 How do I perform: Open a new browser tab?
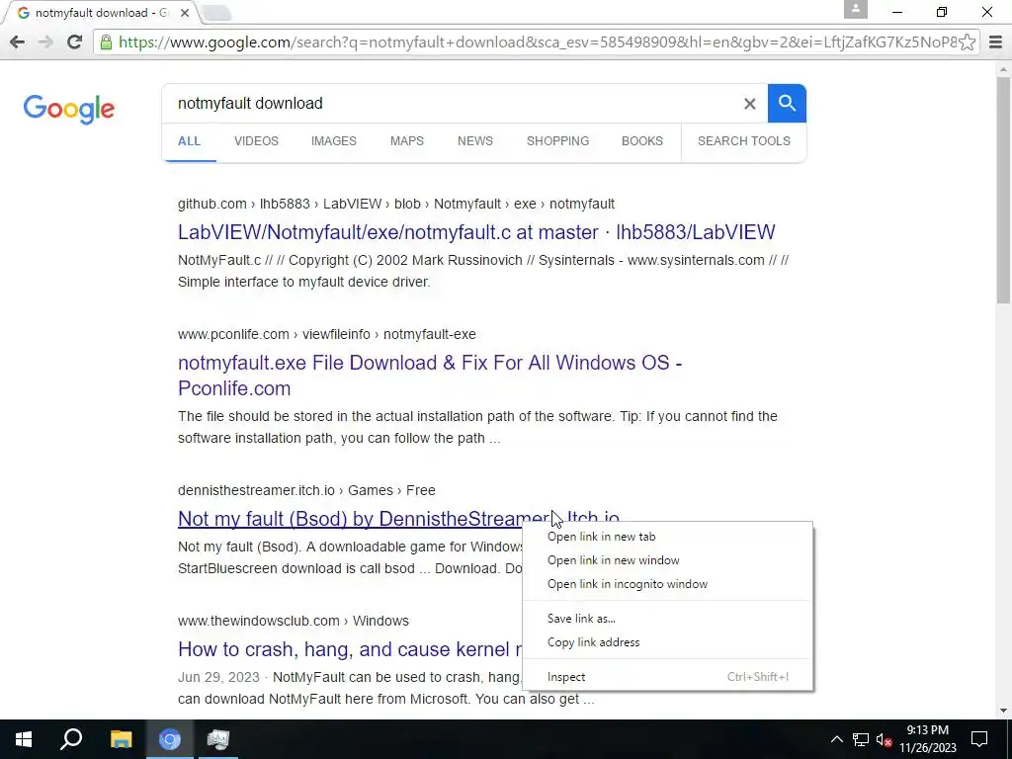point(216,13)
